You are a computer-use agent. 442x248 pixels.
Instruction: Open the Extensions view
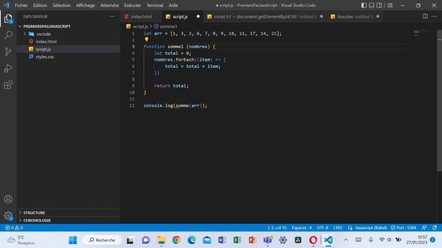[x=8, y=85]
